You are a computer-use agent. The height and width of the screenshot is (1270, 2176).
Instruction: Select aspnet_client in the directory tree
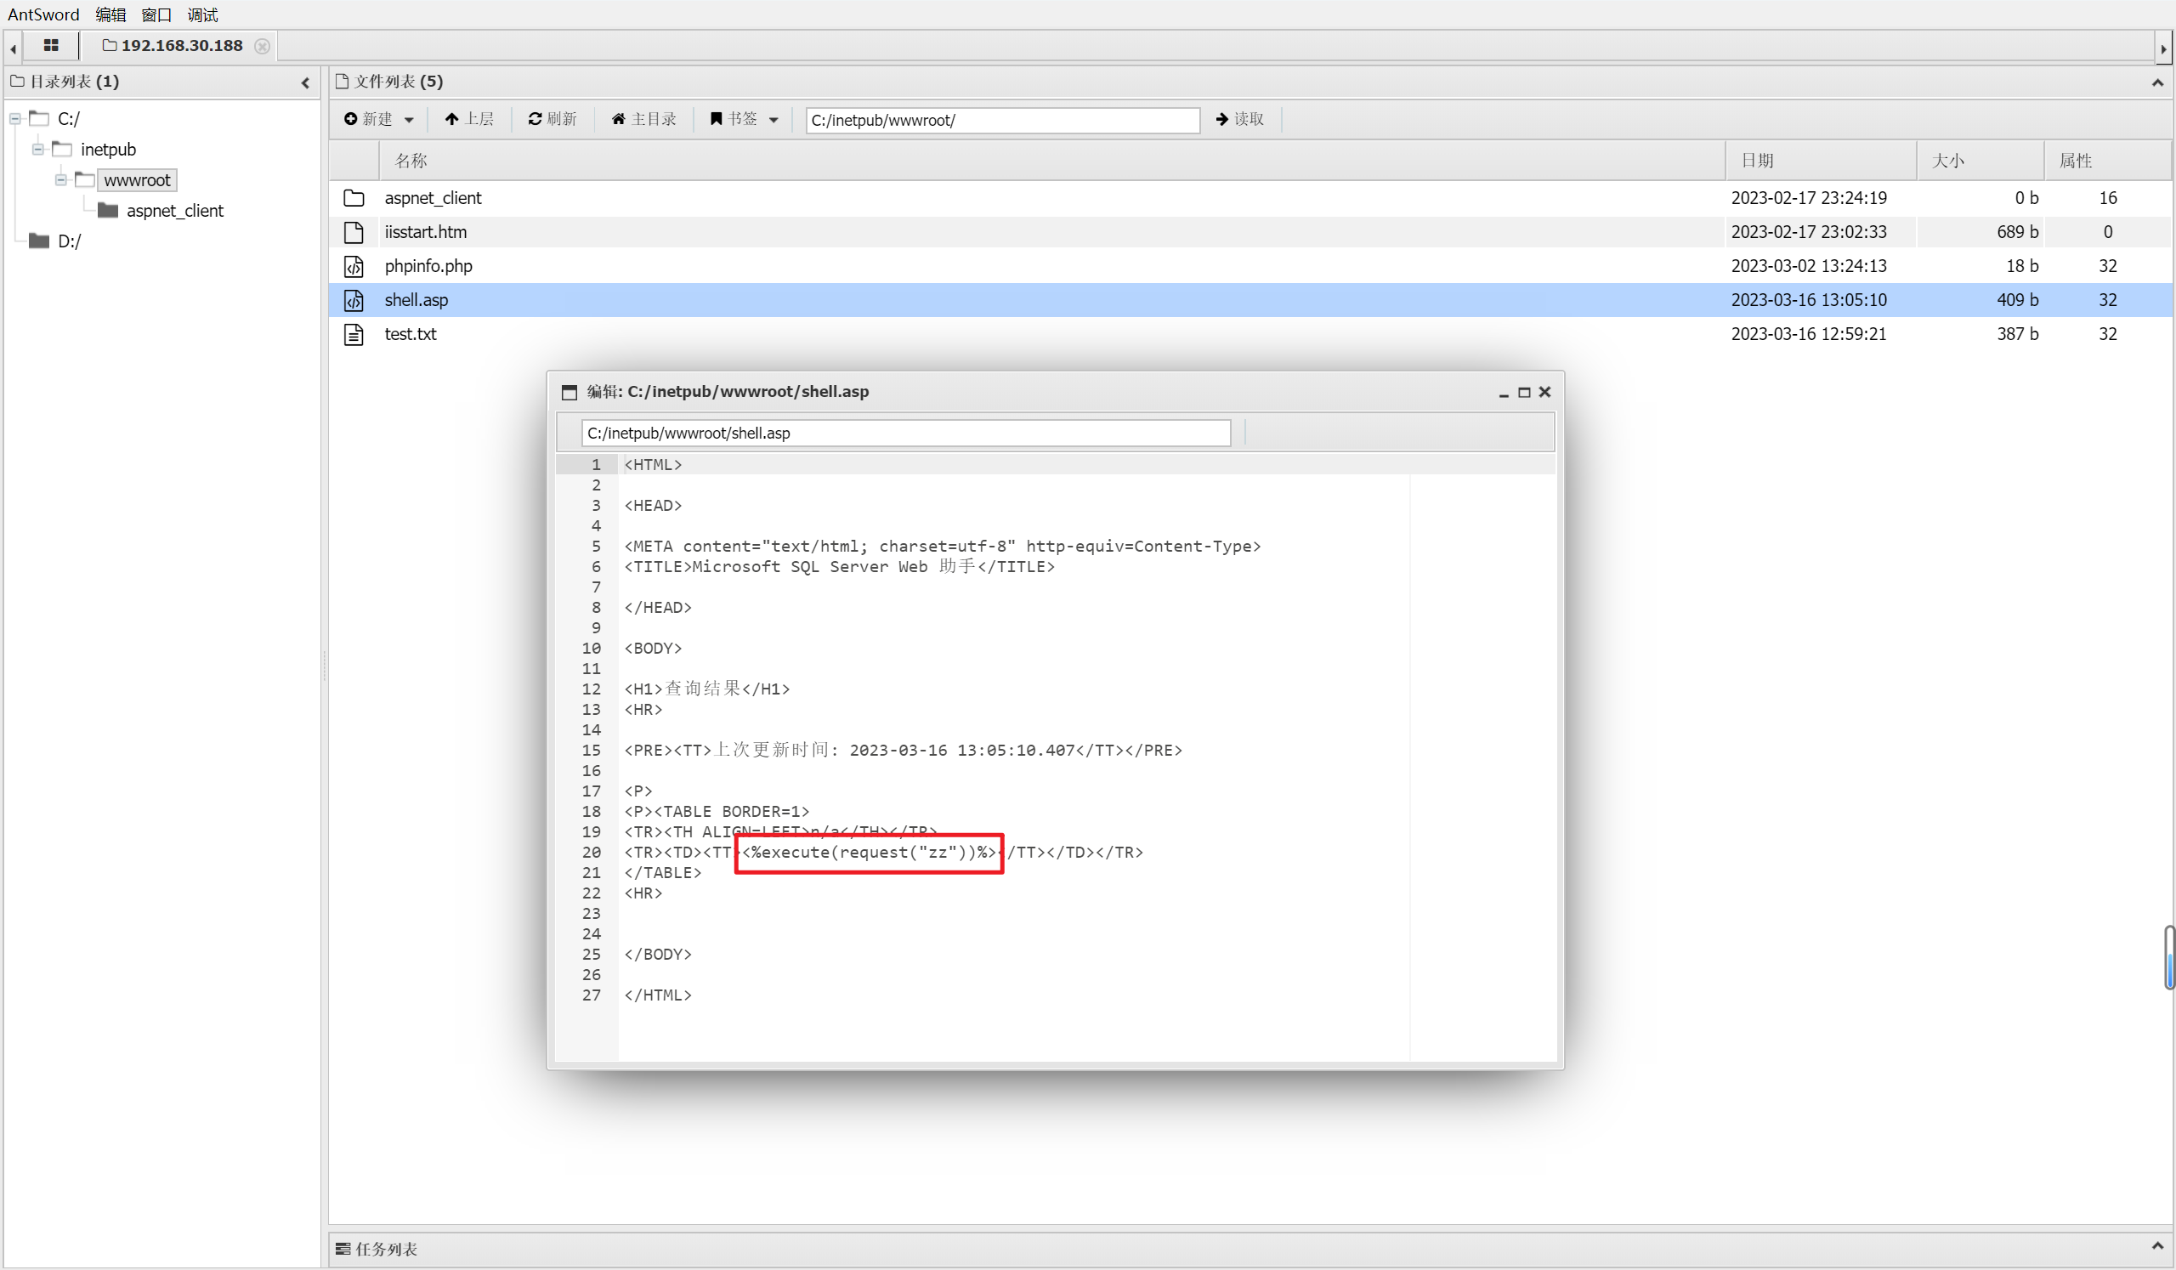[x=175, y=211]
